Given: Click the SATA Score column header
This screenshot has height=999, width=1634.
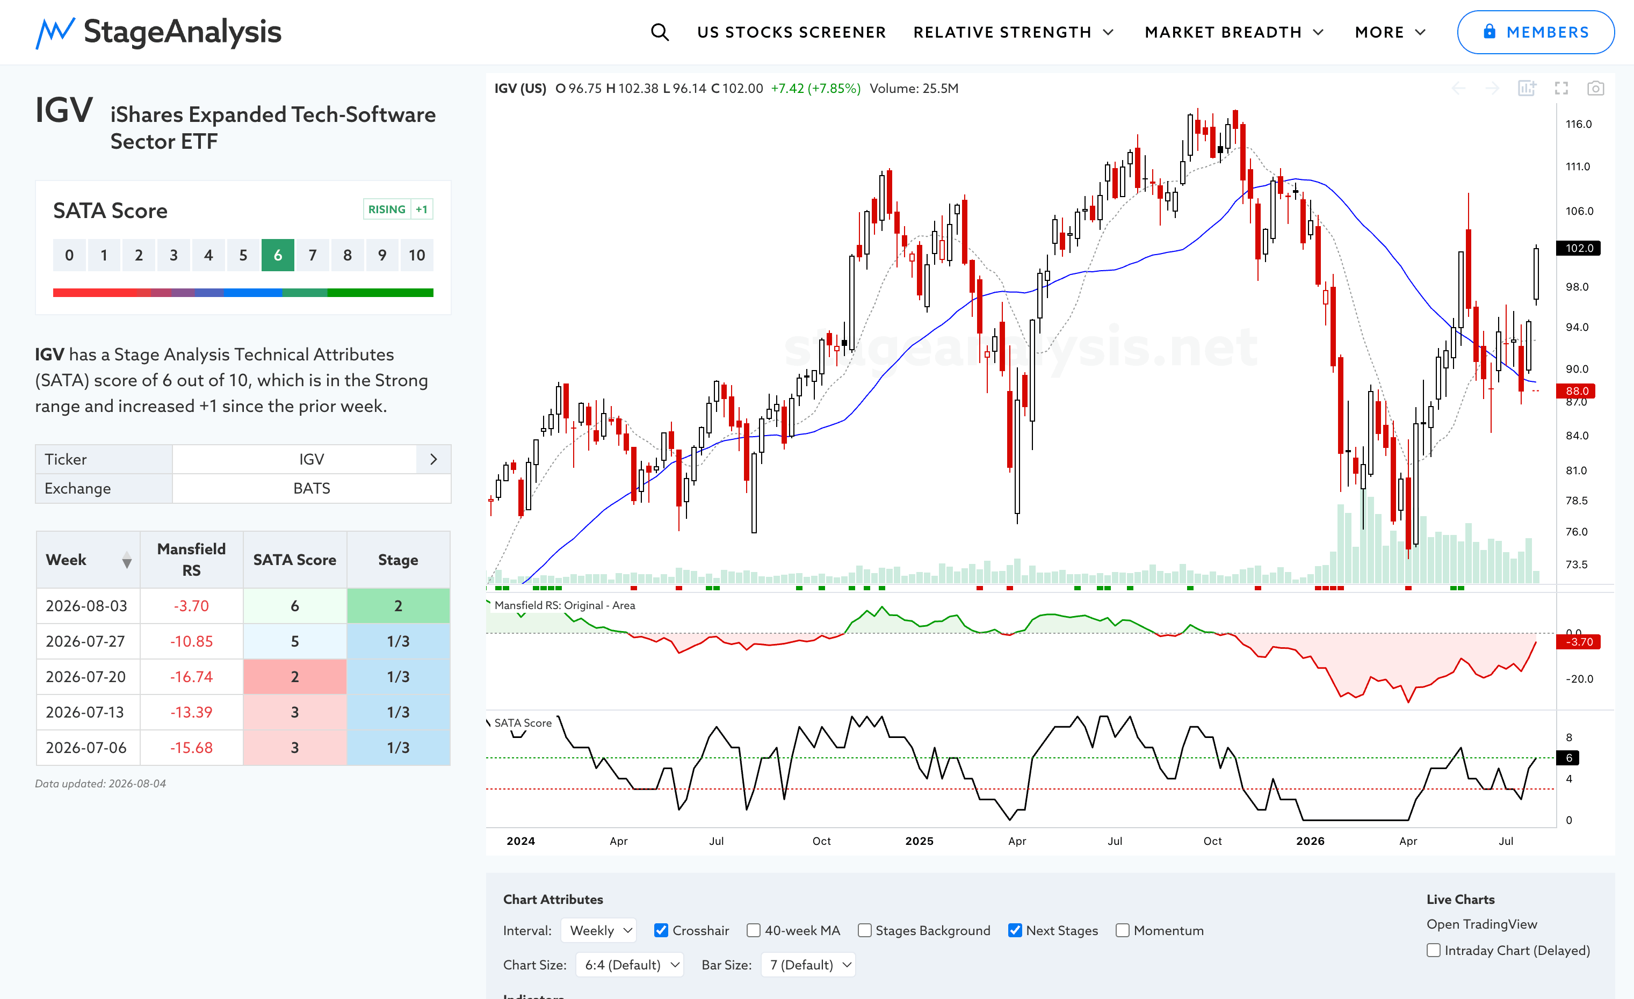Looking at the screenshot, I should [x=294, y=560].
